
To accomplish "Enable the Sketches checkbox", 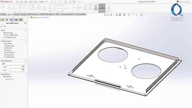I will pos(5,50).
